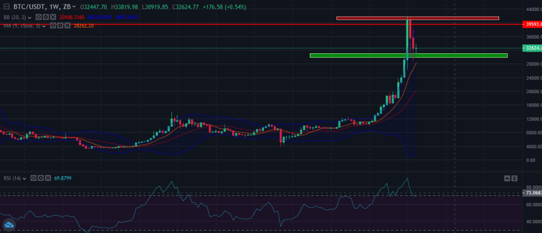Expand the RSI (14) dropdown chevron
542x233 pixels.
[x=24, y=178]
